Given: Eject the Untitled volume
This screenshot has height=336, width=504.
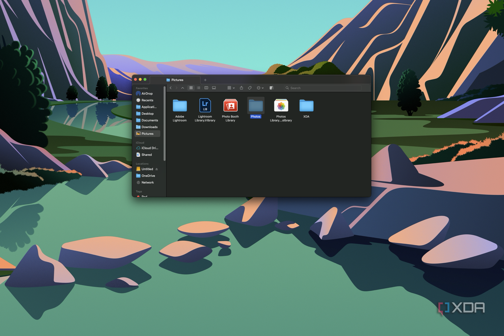Looking at the screenshot, I should pos(157,169).
